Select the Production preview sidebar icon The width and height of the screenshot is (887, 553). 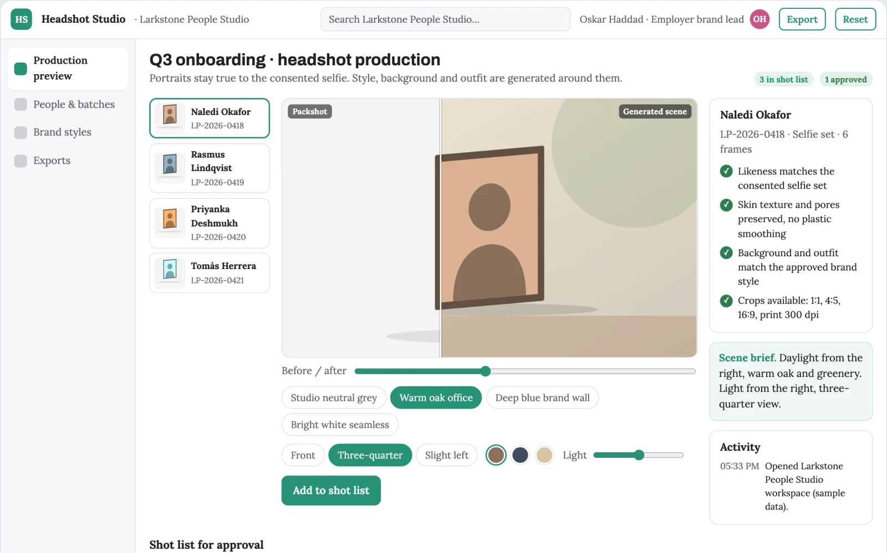coord(21,69)
